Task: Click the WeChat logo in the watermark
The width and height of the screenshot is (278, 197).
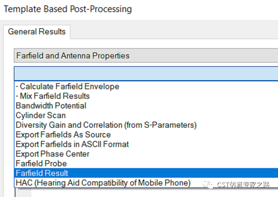Action: [x=208, y=185]
